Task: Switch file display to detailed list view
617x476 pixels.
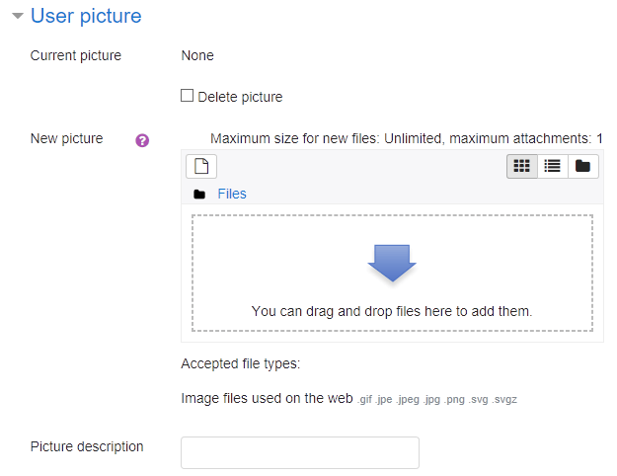Action: 552,166
